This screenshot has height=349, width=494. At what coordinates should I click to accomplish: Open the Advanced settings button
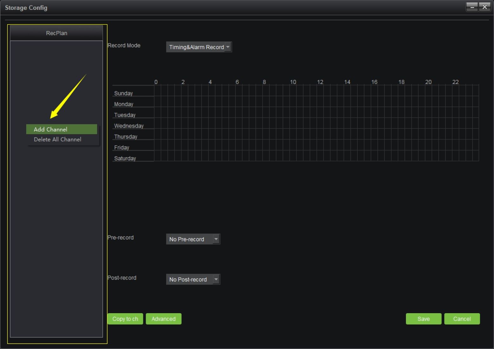[x=164, y=319]
